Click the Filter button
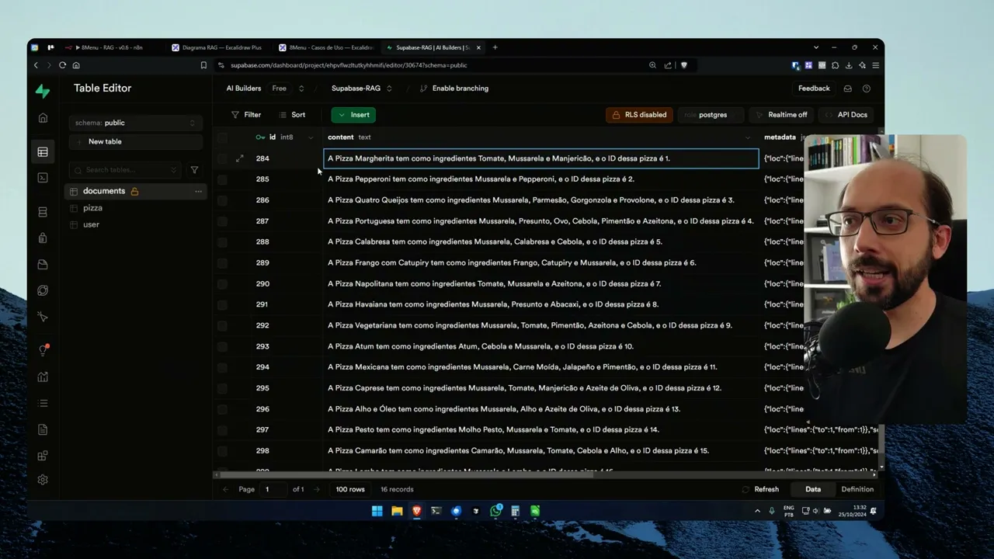994x559 pixels. click(x=246, y=115)
